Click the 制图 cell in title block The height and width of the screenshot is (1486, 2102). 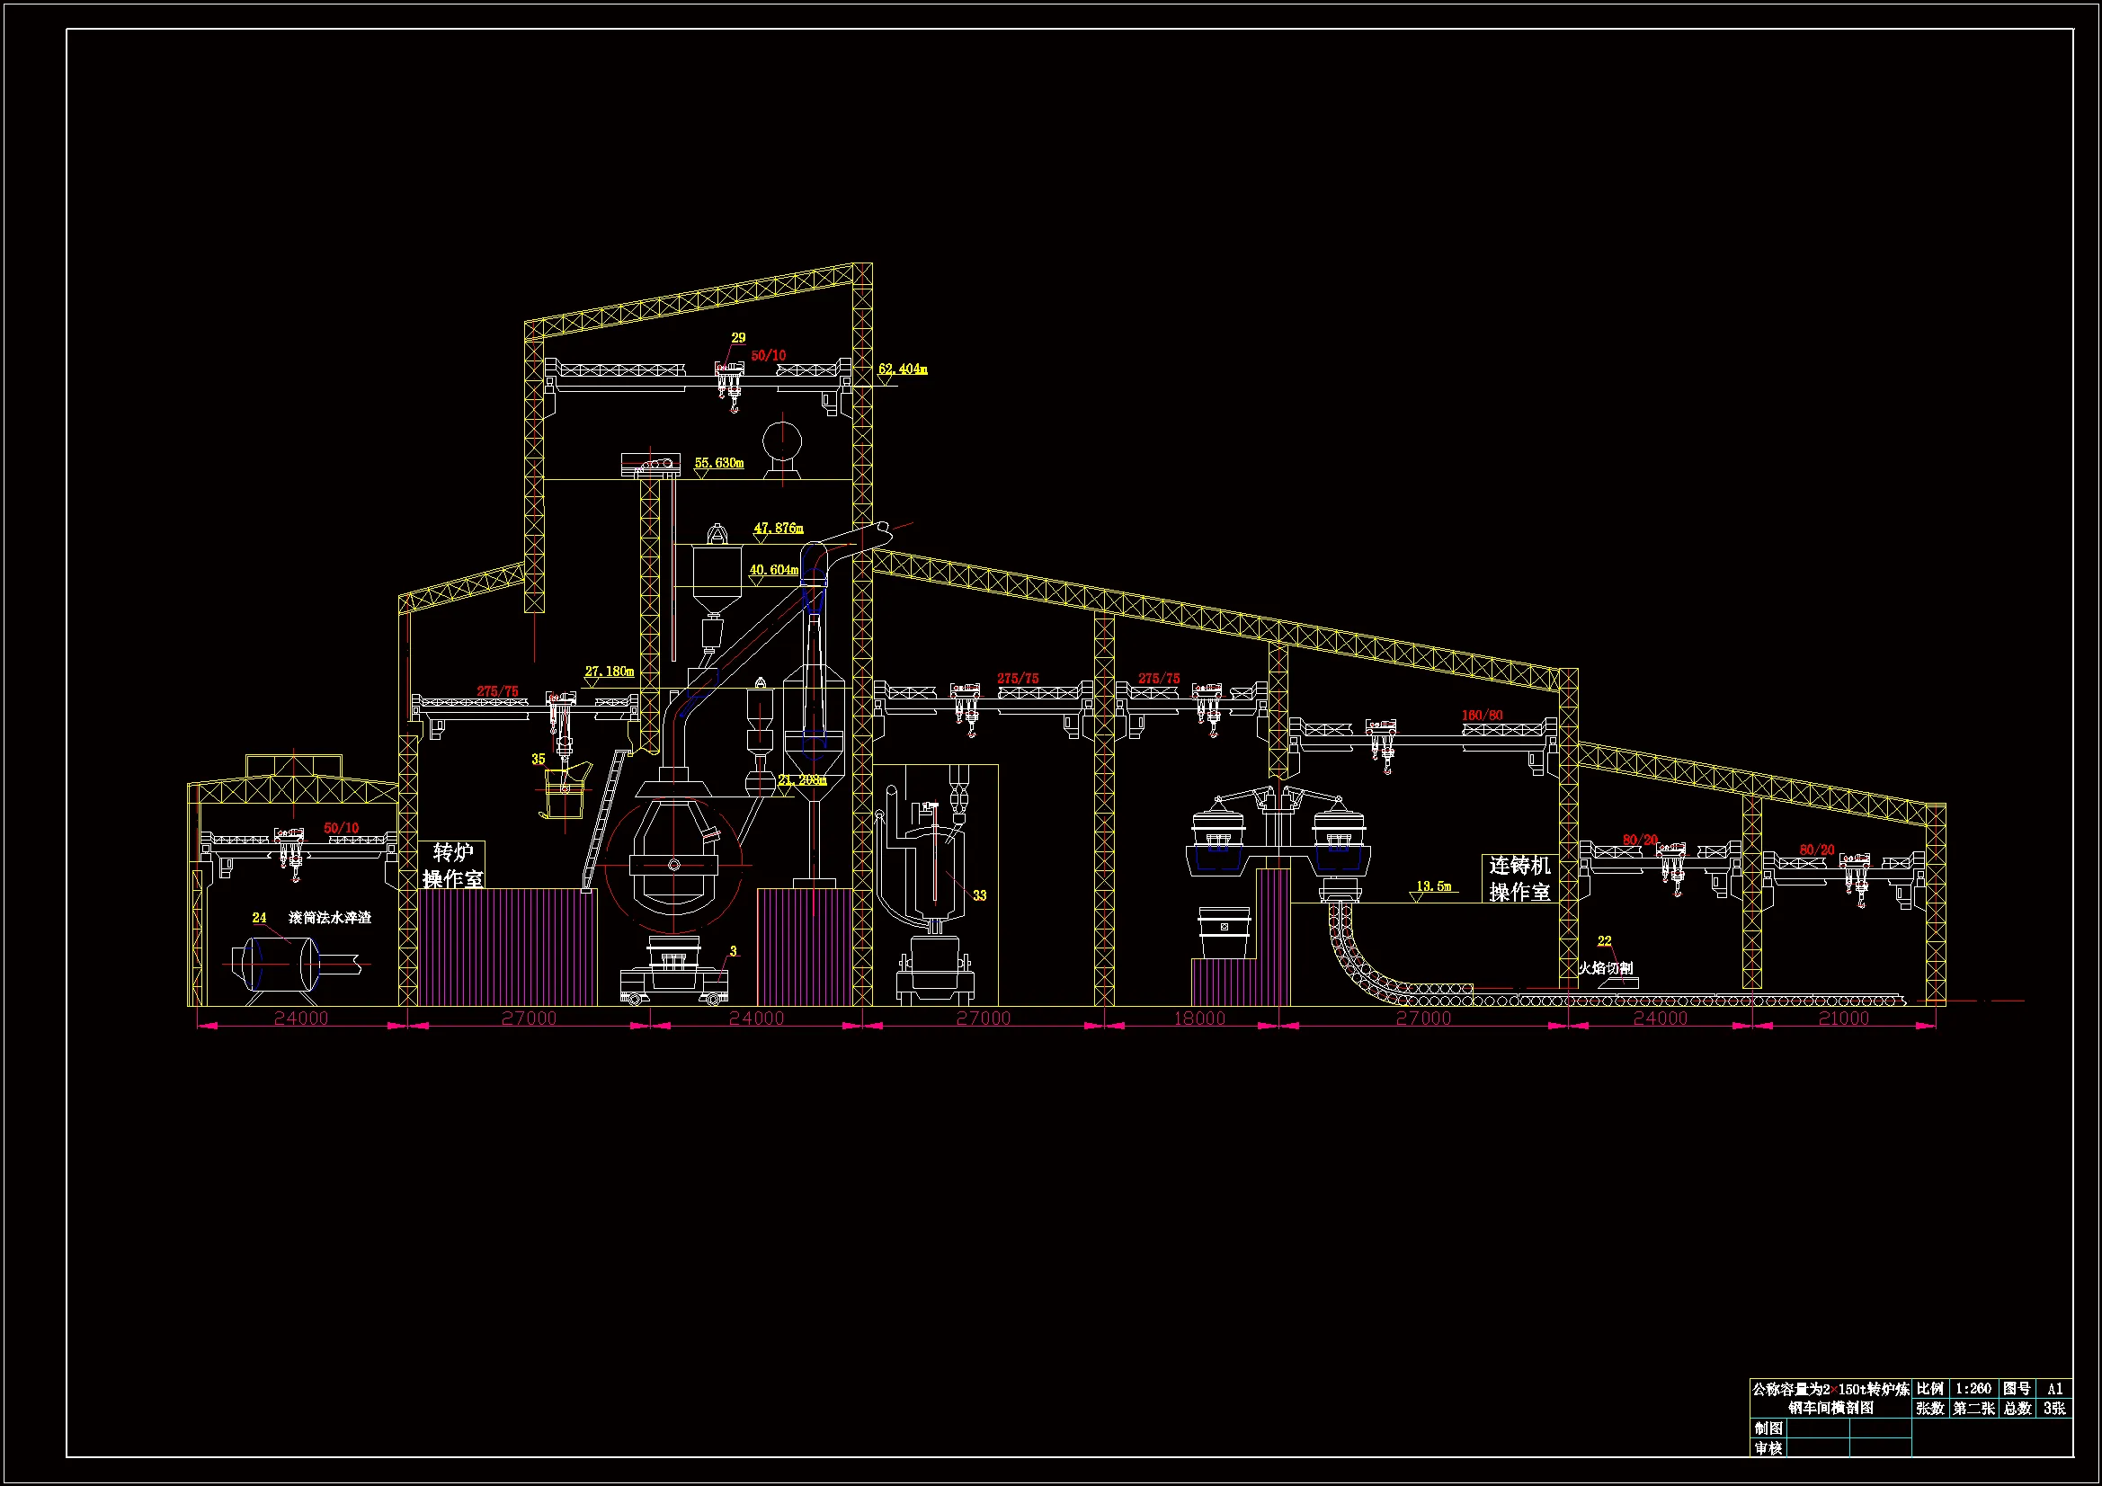(1768, 1428)
